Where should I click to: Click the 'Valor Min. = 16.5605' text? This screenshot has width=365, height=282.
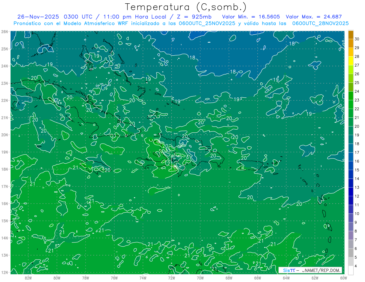point(251,17)
